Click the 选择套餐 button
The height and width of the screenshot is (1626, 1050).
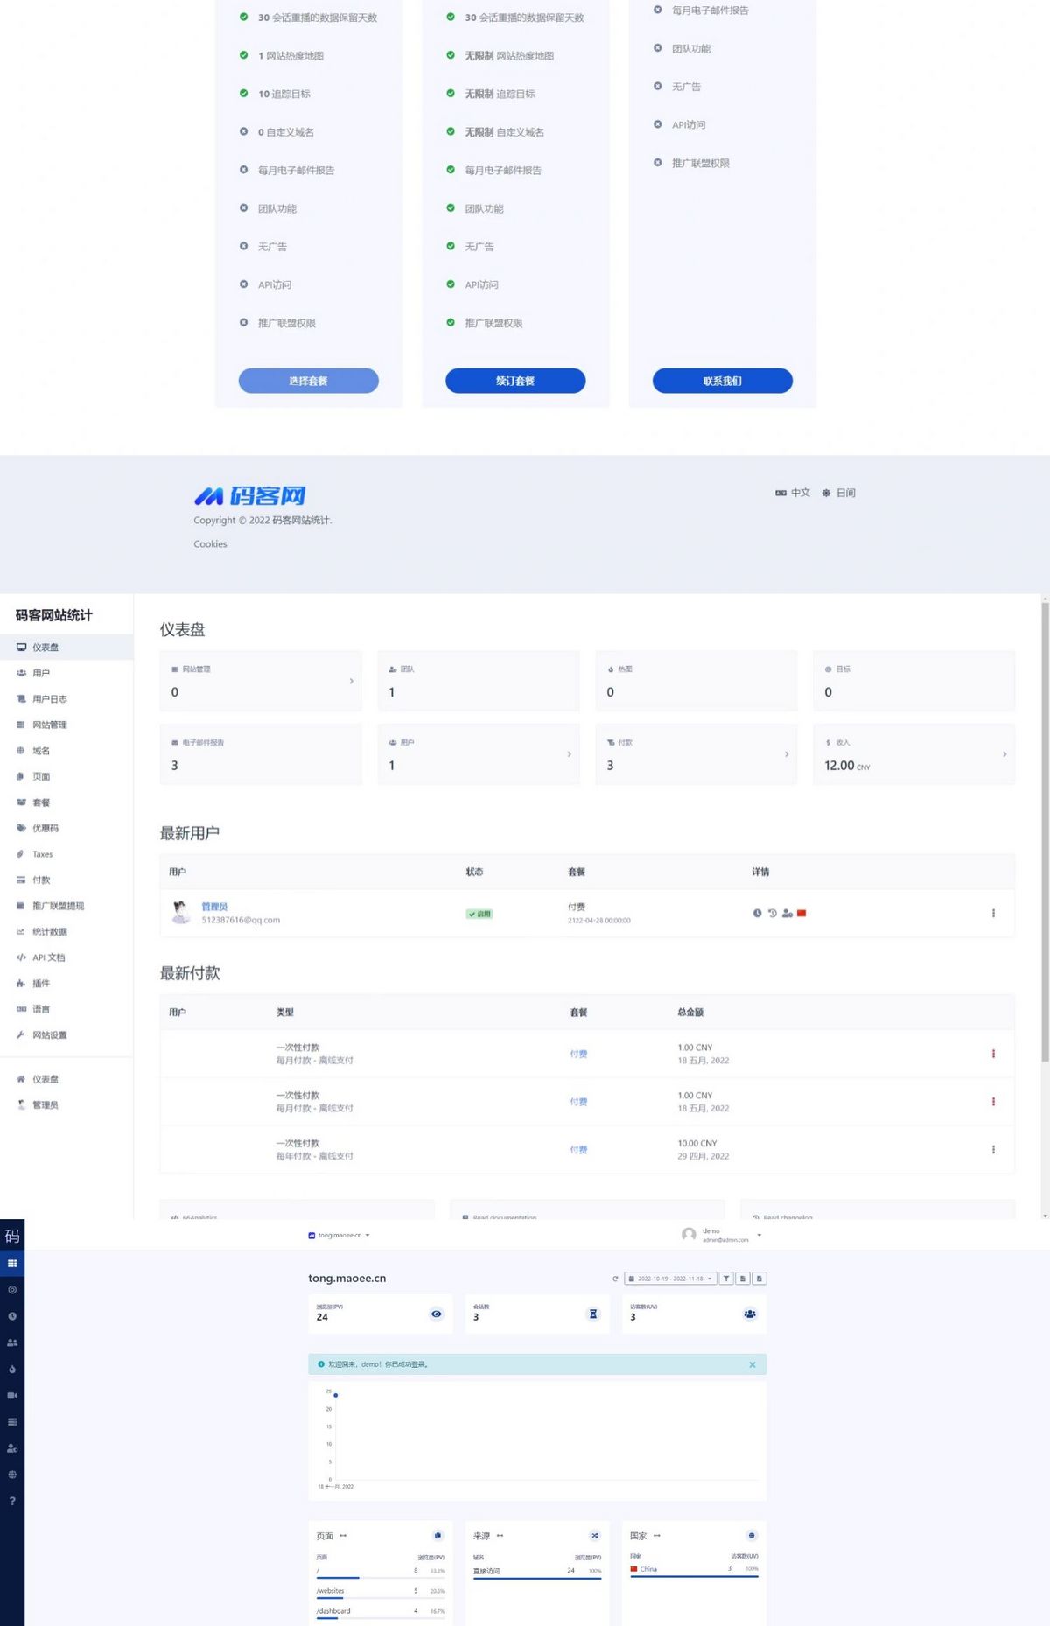click(x=308, y=381)
